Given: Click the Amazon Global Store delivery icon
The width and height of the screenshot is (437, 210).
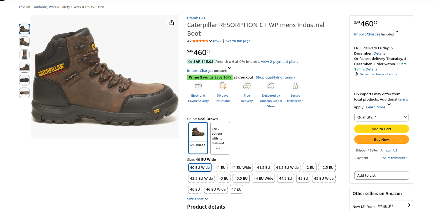Looking at the screenshot, I should point(271,86).
